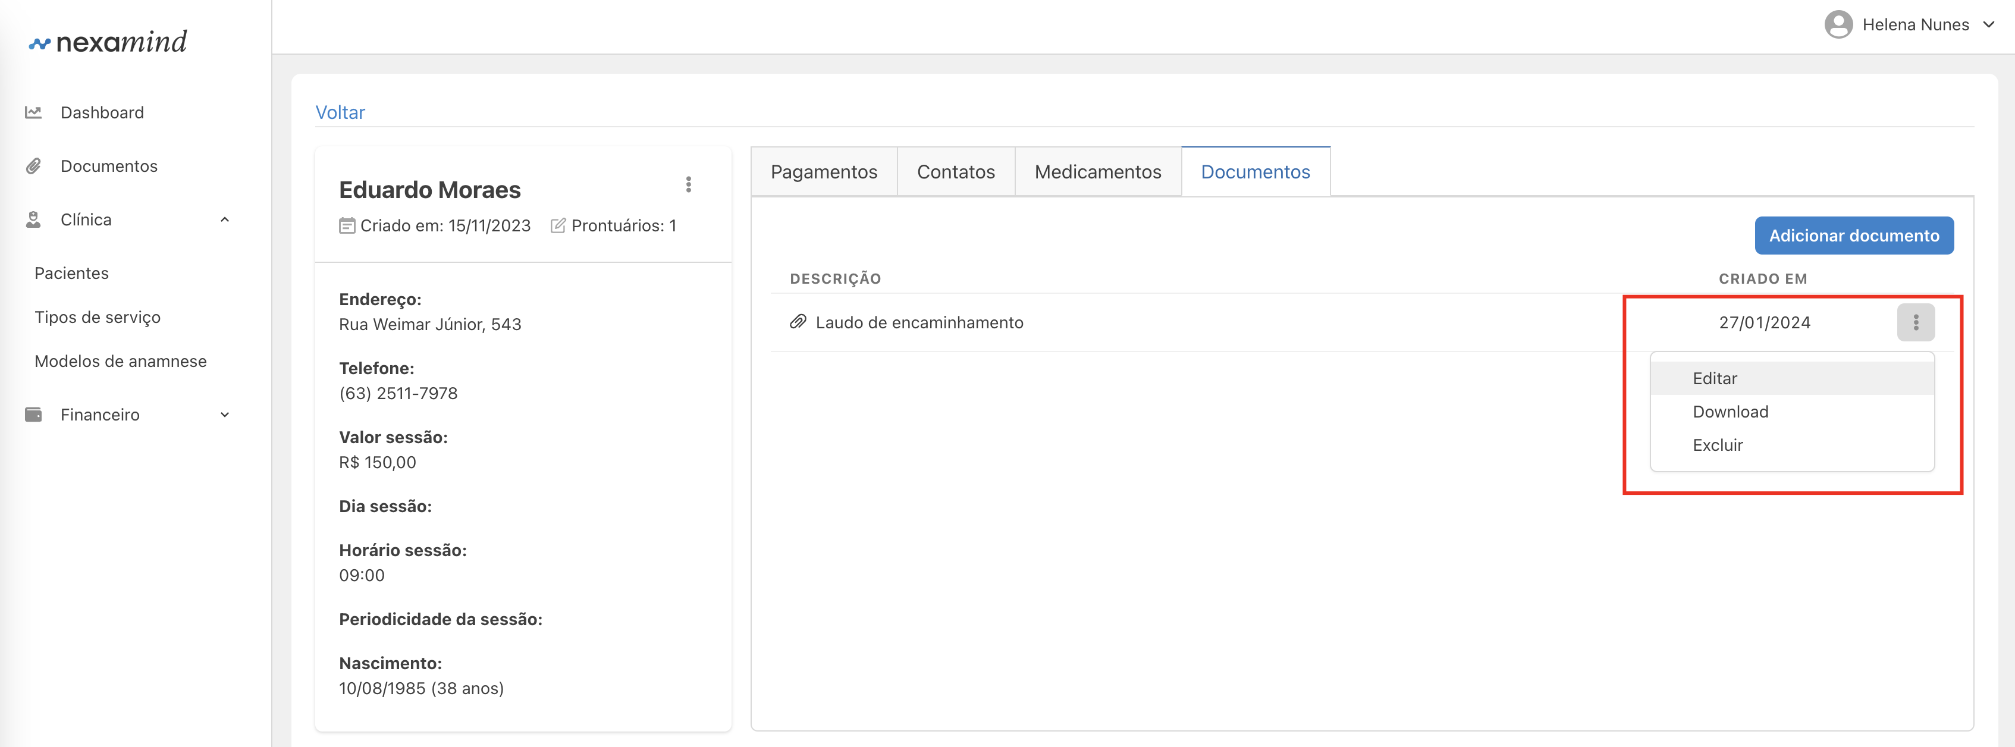Viewport: 2015px width, 747px height.
Task: Click the CRIADO EM column header
Action: pos(1762,278)
